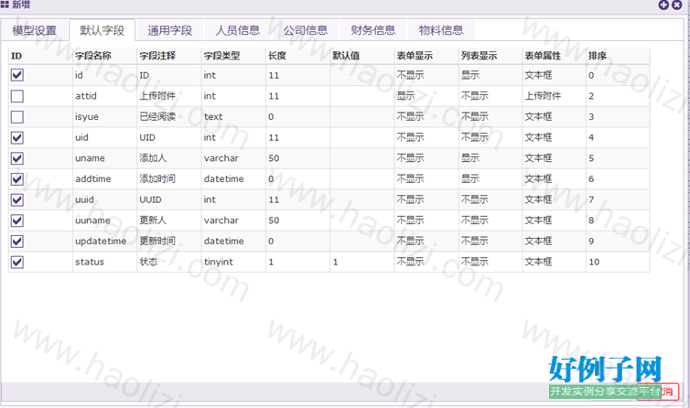Click the 'text' type cell in isyue row
The height and width of the screenshot is (408, 690).
tap(233, 116)
